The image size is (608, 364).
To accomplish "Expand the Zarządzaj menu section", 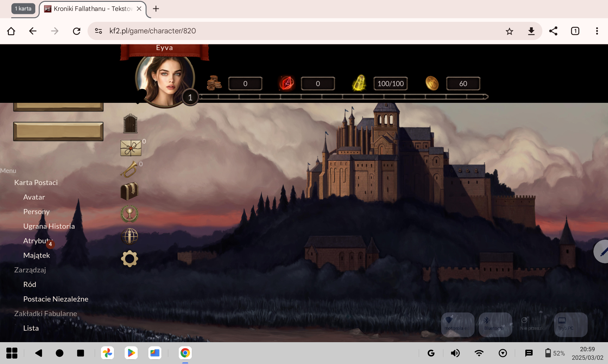I will [30, 270].
